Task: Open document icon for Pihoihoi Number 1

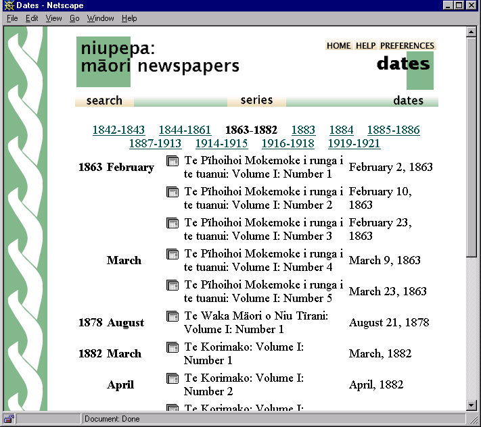Action: click(173, 161)
